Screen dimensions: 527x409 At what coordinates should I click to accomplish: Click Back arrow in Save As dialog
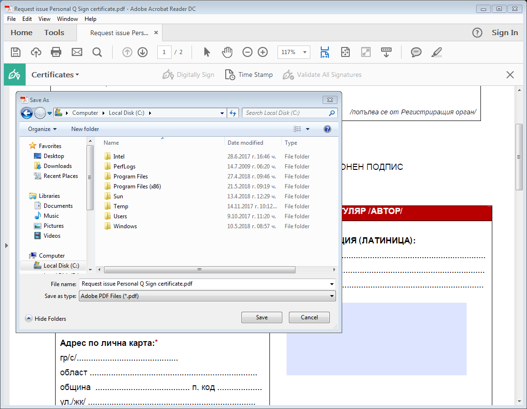point(27,113)
